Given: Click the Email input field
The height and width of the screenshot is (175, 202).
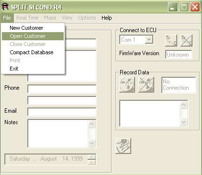Looking at the screenshot, I should (62, 112).
